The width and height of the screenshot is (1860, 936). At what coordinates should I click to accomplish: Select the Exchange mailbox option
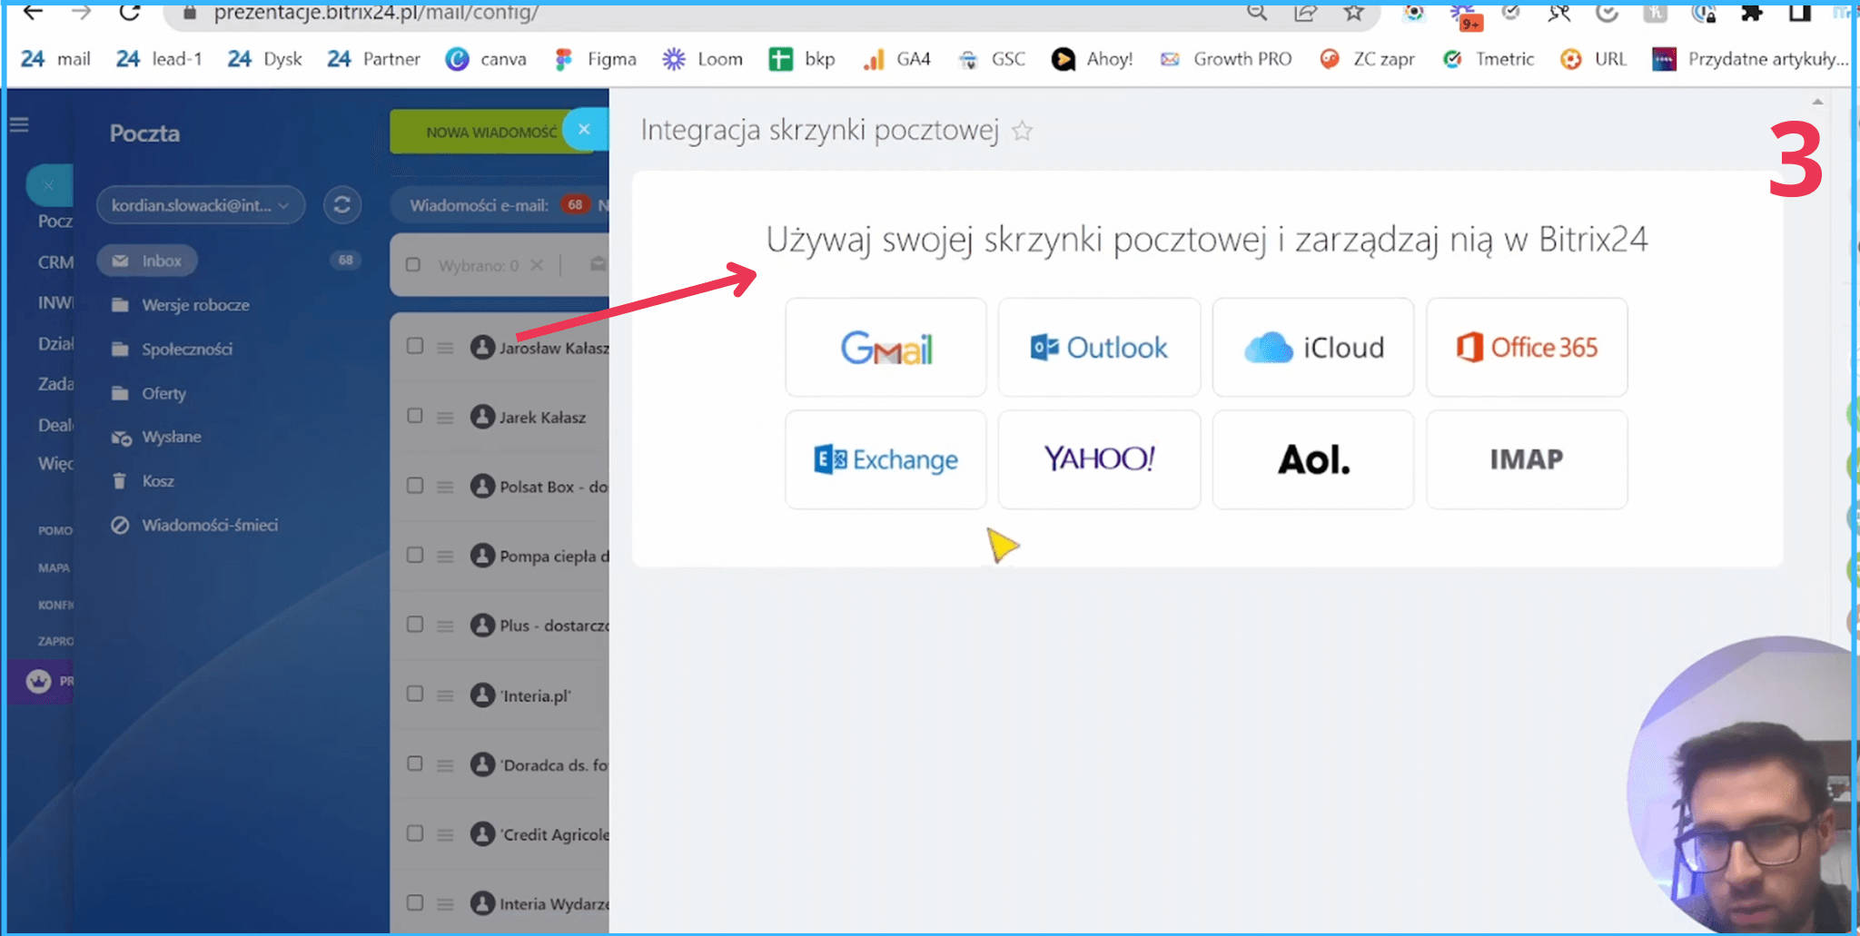point(885,459)
